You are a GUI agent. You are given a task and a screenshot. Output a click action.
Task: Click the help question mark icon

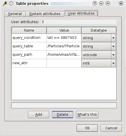click(95, 4)
